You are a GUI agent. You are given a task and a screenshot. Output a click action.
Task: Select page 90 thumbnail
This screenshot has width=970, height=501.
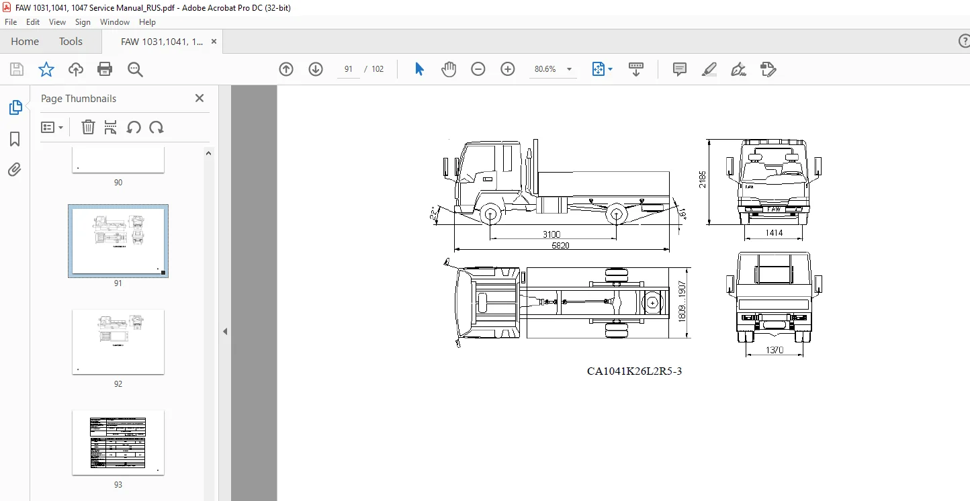pyautogui.click(x=118, y=161)
